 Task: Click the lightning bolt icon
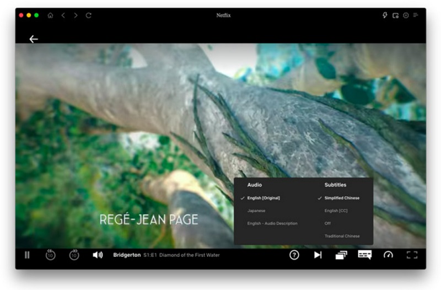click(x=385, y=15)
